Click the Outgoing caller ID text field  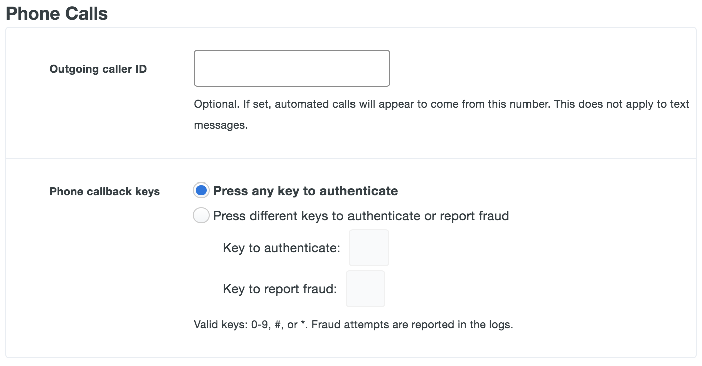click(291, 68)
